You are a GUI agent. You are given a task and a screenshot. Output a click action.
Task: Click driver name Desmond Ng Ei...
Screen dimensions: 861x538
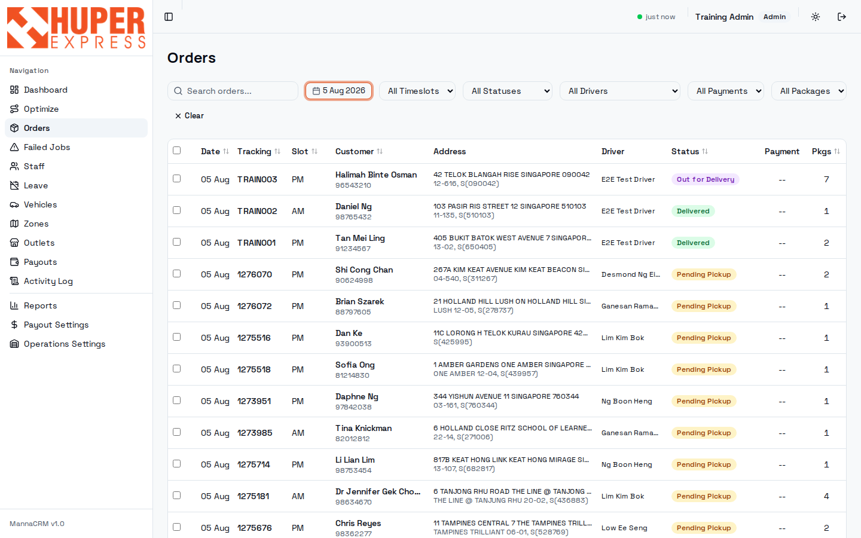click(631, 274)
